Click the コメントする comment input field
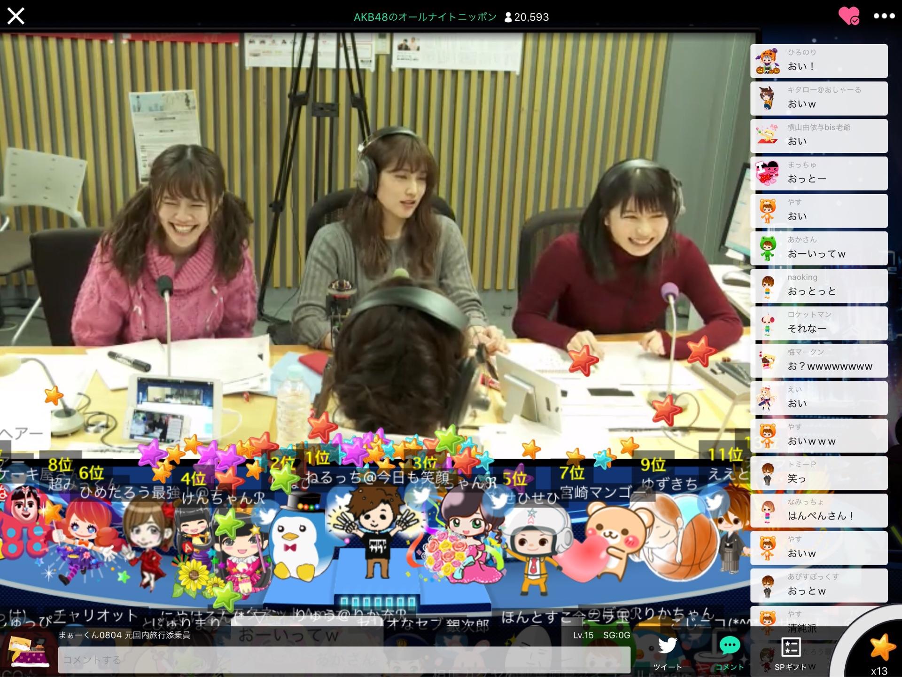The height and width of the screenshot is (677, 902). point(344,660)
